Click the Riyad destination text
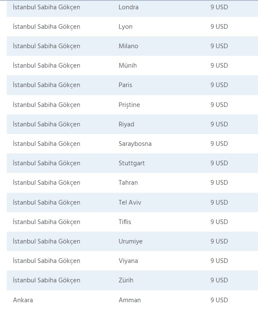Image resolution: width=258 pixels, height=309 pixels. (x=126, y=124)
